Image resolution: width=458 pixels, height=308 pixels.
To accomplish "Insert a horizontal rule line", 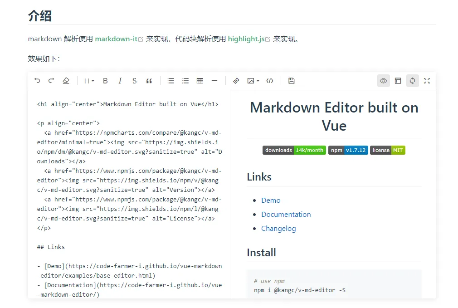I will (x=214, y=81).
